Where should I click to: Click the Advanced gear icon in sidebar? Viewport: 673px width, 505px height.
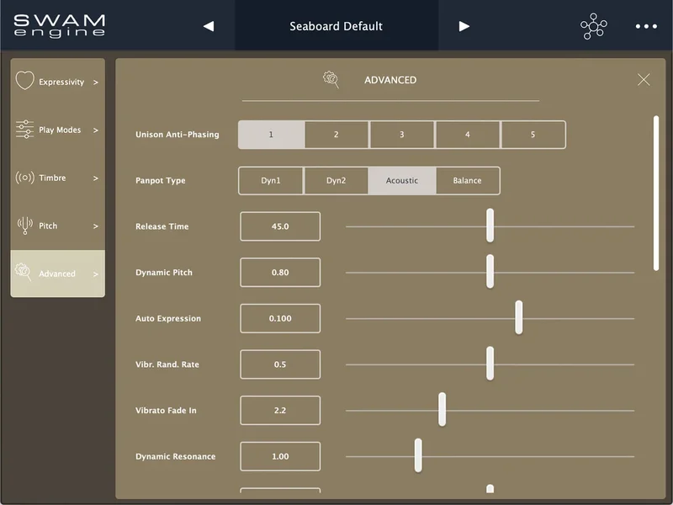(24, 272)
